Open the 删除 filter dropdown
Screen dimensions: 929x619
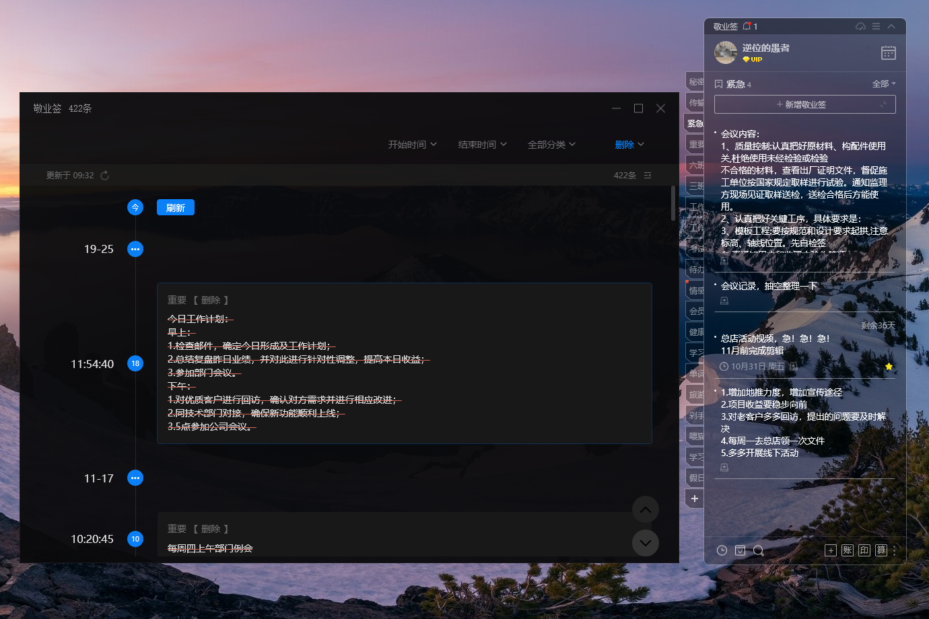630,145
